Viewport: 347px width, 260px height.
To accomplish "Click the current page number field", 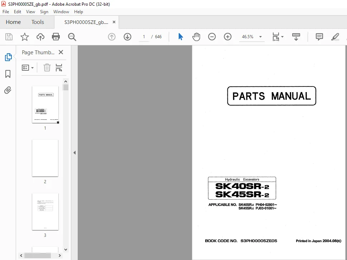I will [144, 37].
